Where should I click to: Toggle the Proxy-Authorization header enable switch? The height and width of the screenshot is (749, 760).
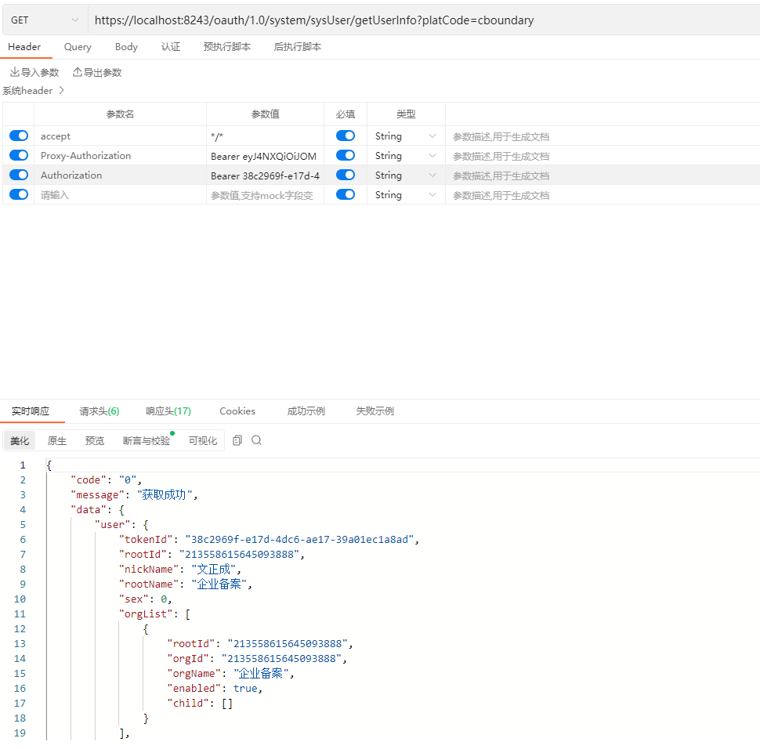click(x=19, y=155)
